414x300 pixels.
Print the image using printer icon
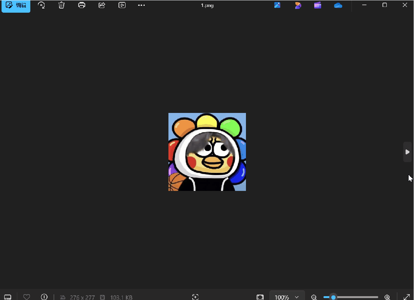point(82,5)
